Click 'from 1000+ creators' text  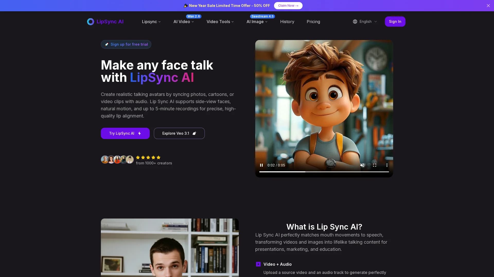click(154, 163)
